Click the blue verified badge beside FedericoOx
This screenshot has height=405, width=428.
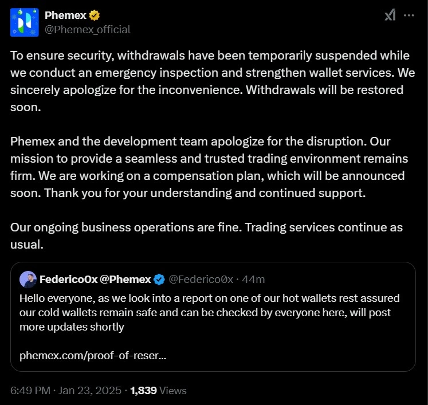(x=160, y=280)
